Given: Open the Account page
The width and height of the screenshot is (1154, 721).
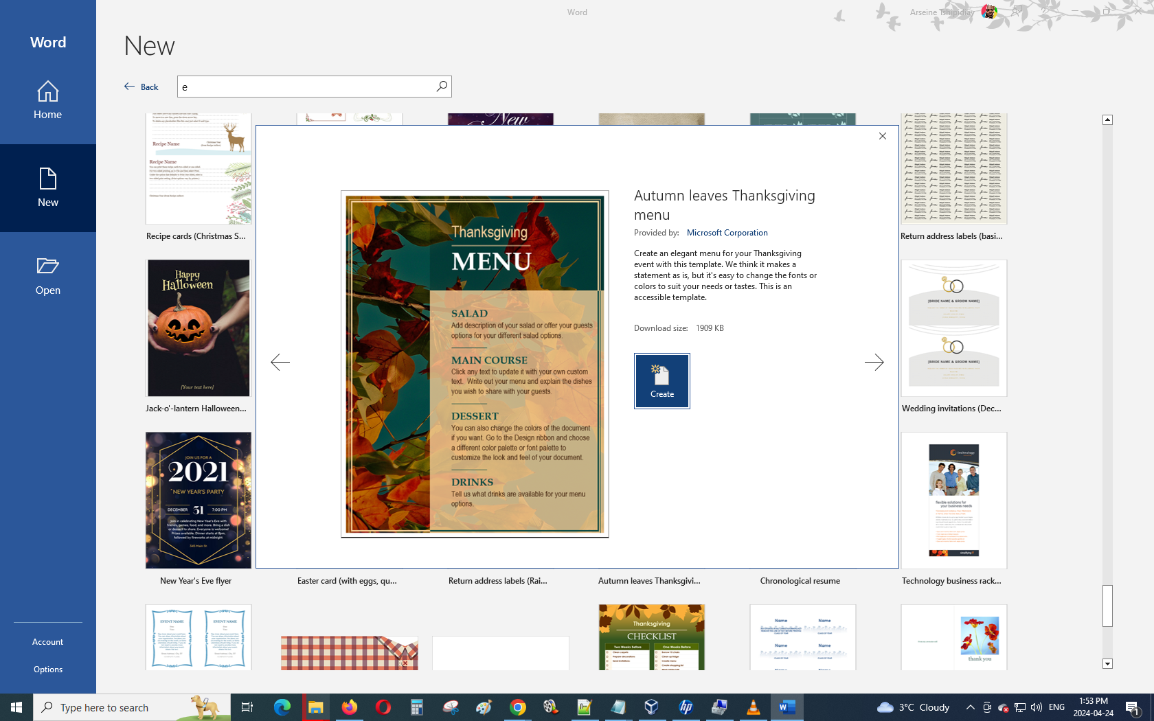Looking at the screenshot, I should tap(48, 642).
